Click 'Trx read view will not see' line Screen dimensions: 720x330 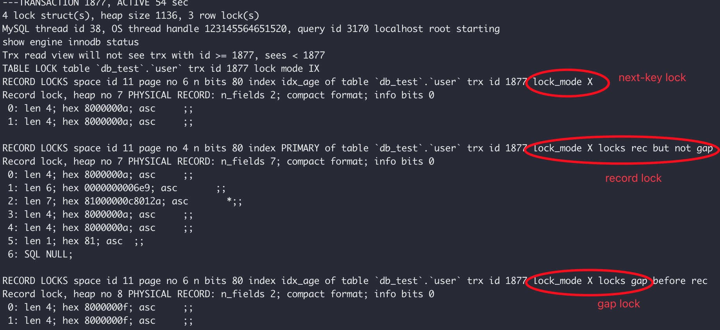point(164,55)
